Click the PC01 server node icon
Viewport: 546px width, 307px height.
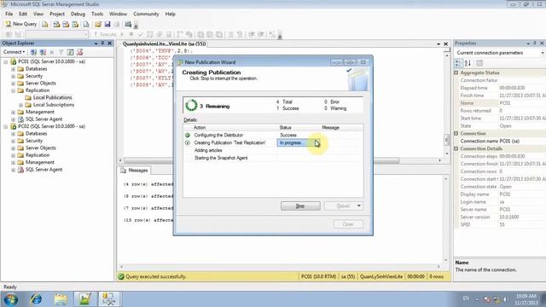14,61
